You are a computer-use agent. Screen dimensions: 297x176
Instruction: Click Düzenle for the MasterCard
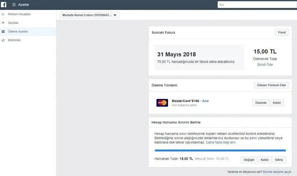click(x=261, y=103)
